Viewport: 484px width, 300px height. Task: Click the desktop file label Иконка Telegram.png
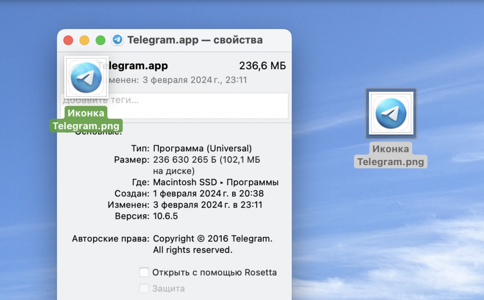(x=391, y=155)
